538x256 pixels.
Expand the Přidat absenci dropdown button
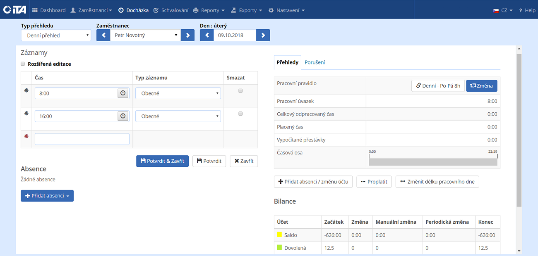[47, 196]
